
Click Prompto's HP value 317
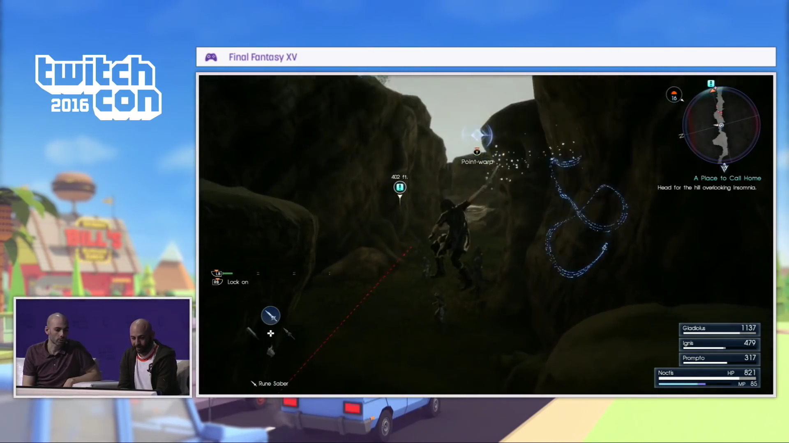point(750,358)
